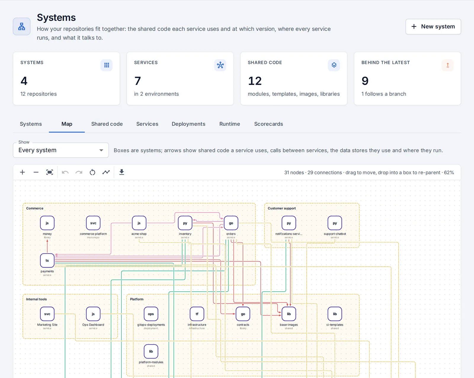Screen dimensions: 474x378
Task: Zoom in on the map canvas
Action: (x=22, y=172)
